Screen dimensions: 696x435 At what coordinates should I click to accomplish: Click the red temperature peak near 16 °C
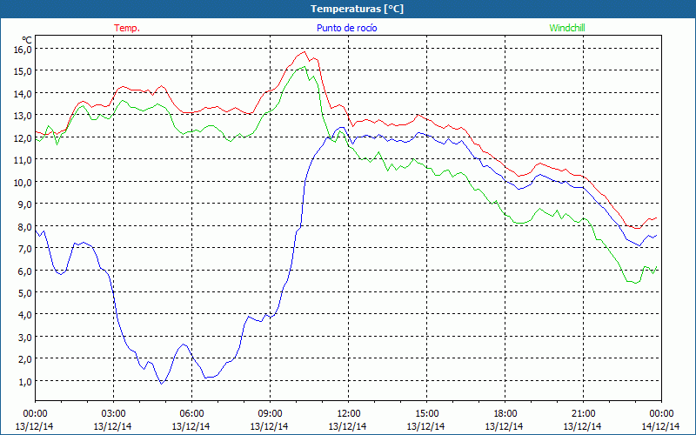[304, 52]
